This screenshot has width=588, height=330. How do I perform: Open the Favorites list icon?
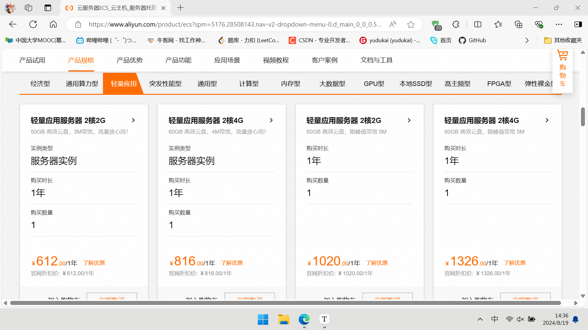498,24
